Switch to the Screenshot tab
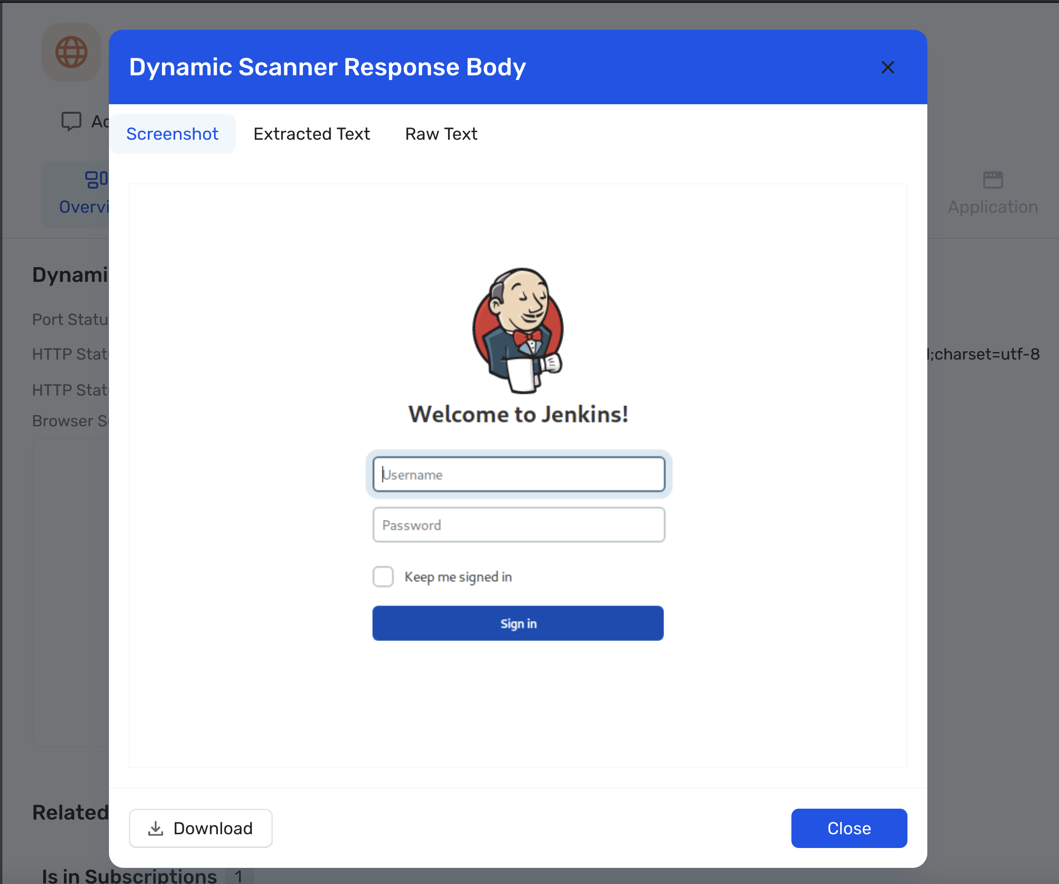Screen dimensions: 1059x884 [172, 134]
